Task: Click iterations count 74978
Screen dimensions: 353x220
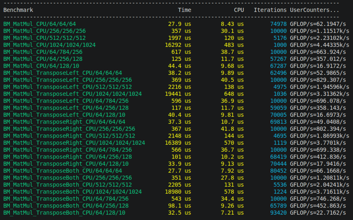Action: click(x=278, y=24)
